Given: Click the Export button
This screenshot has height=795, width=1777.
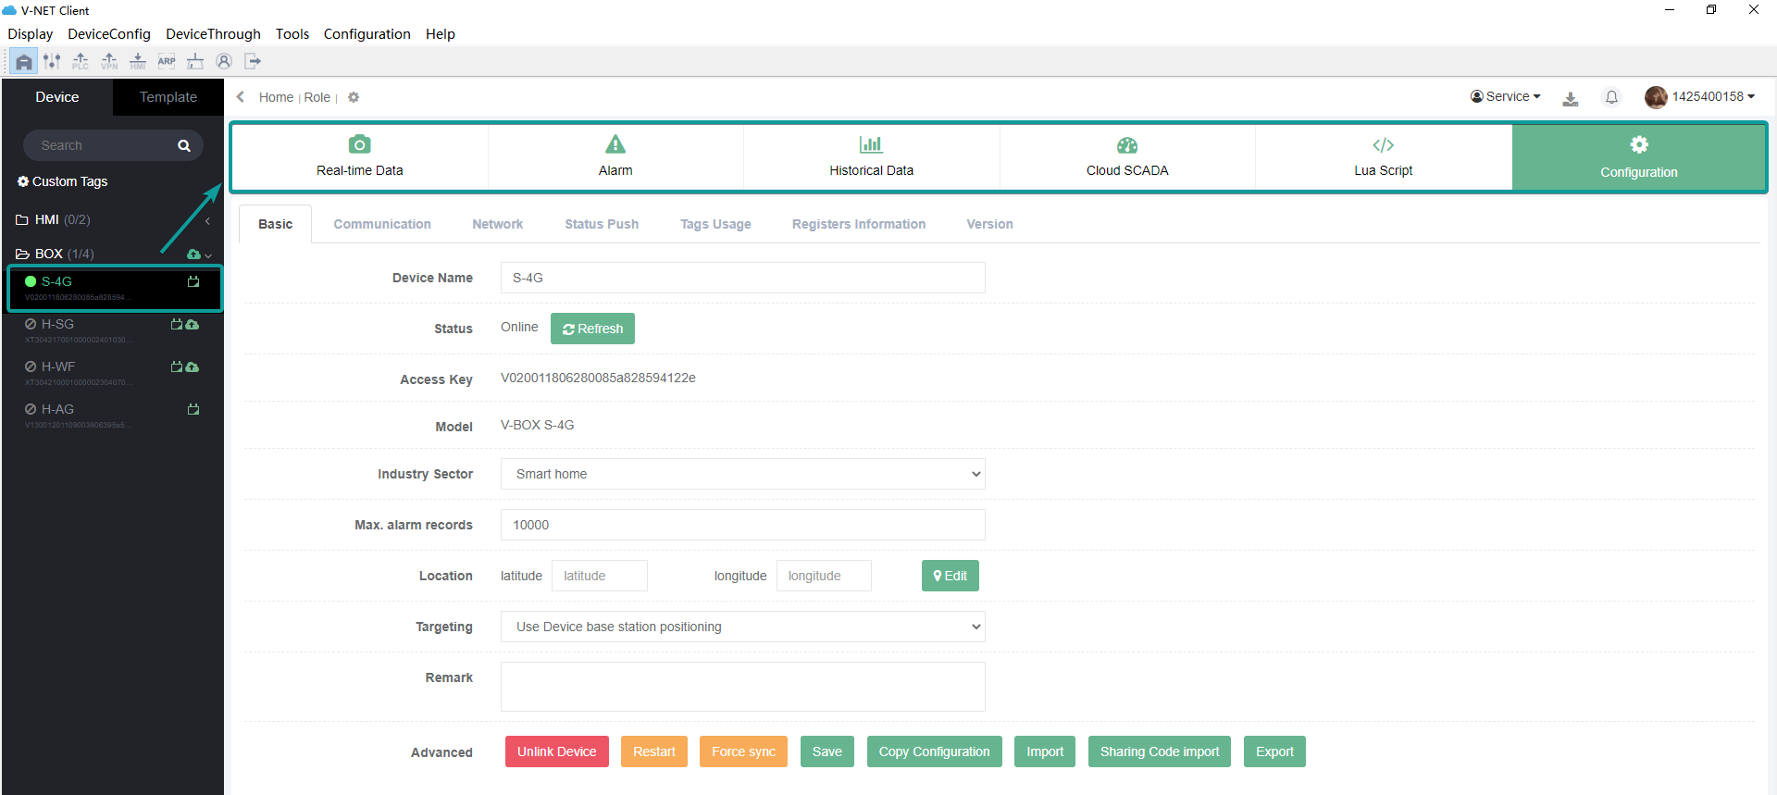Looking at the screenshot, I should coord(1274,752).
